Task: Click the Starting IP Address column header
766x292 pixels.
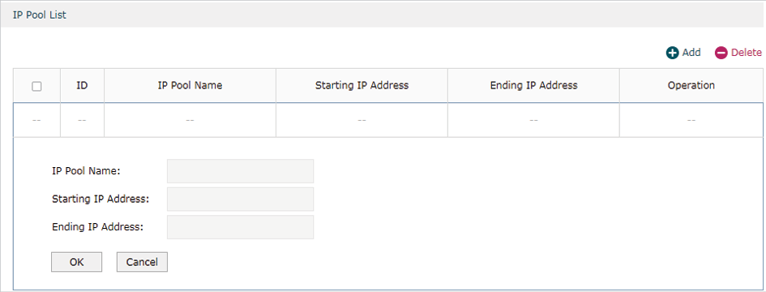Action: point(362,86)
